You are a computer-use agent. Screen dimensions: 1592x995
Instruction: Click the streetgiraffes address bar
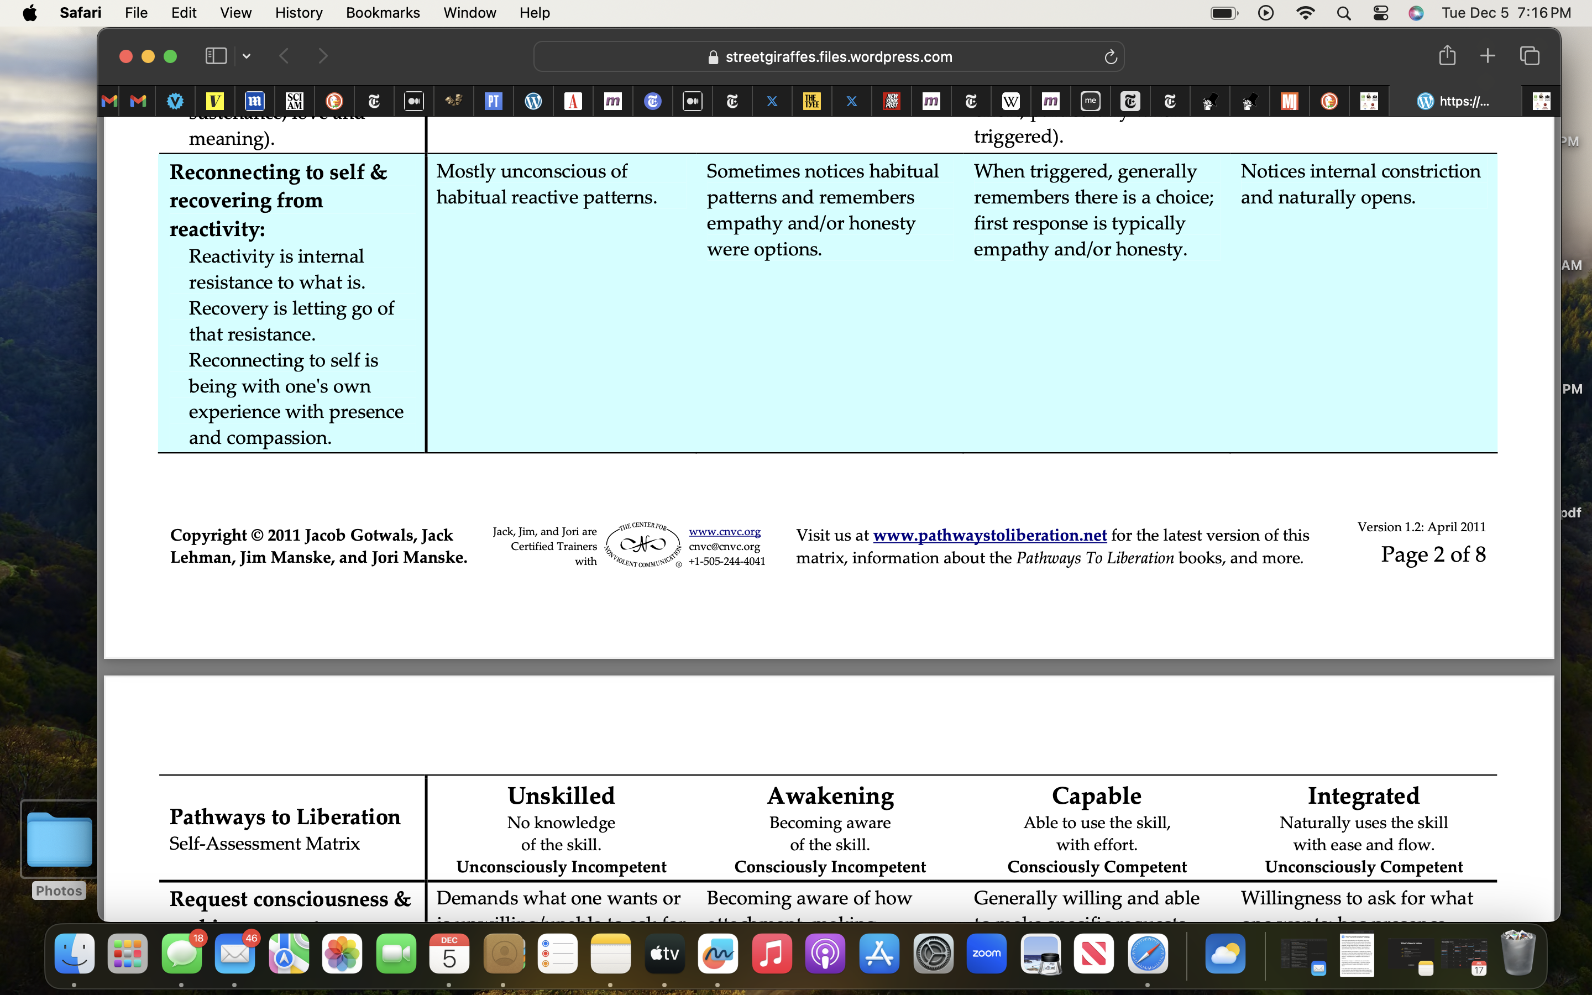(828, 56)
